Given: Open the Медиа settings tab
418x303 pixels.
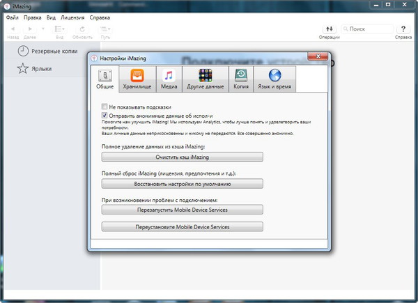Looking at the screenshot, I should (x=168, y=79).
